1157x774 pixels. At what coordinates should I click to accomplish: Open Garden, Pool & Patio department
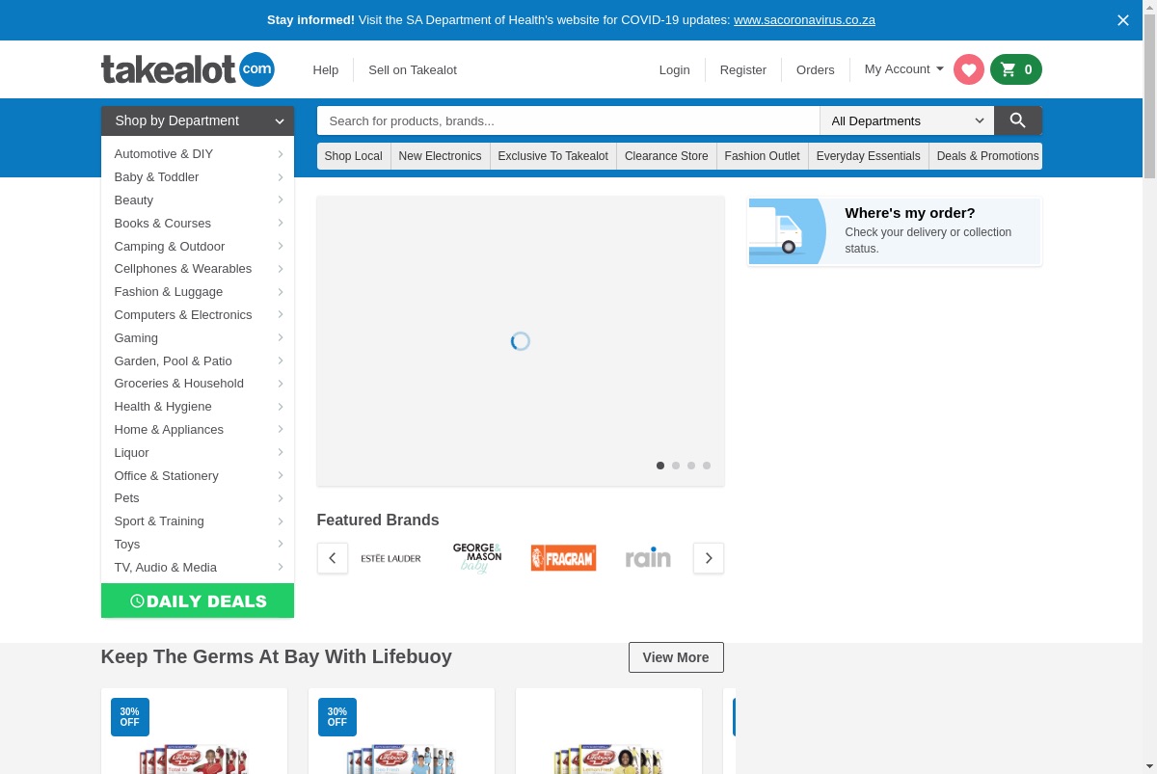point(198,361)
